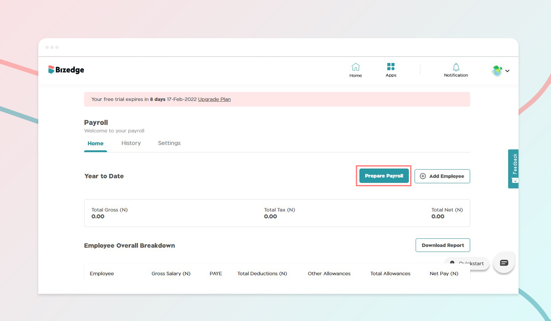Select the Home payroll tab

click(x=95, y=143)
